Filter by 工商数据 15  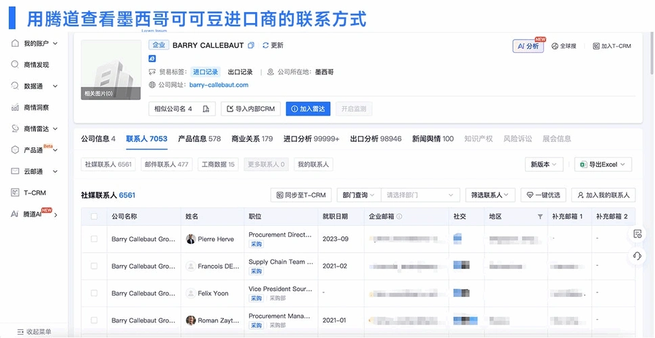[x=218, y=164]
